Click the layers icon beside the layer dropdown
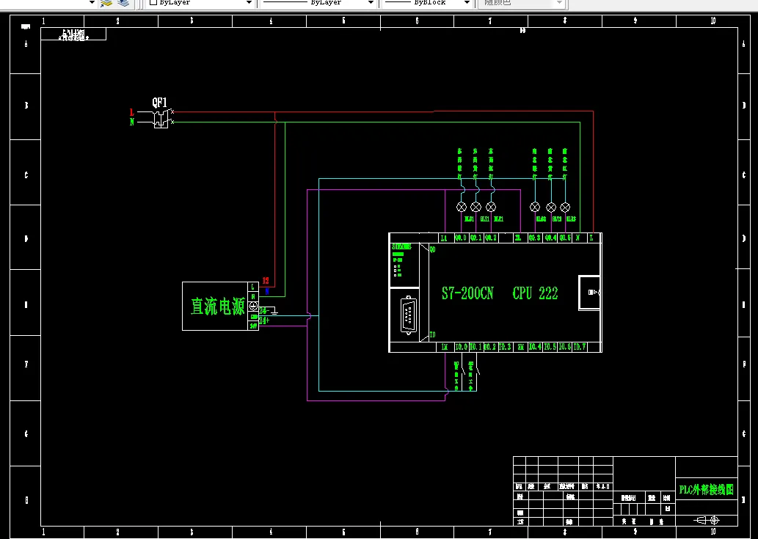The image size is (758, 539). 123,3
